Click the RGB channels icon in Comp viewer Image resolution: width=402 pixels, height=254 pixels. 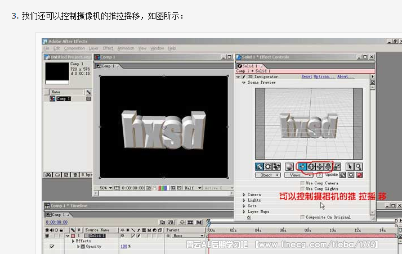[x=163, y=188]
